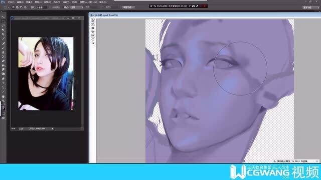
Task: Click the red stop recording button
Action: pos(205,6)
